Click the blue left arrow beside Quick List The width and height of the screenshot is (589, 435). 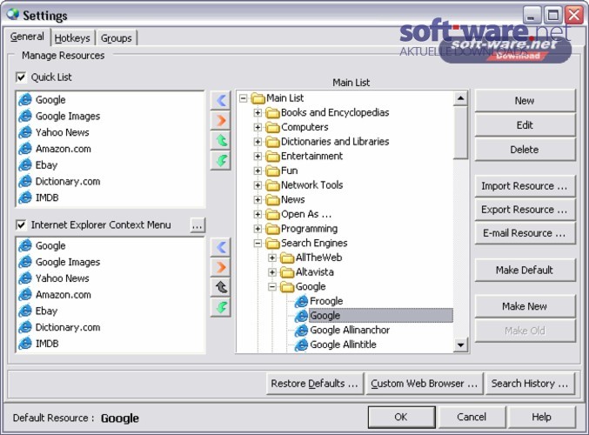(x=221, y=100)
